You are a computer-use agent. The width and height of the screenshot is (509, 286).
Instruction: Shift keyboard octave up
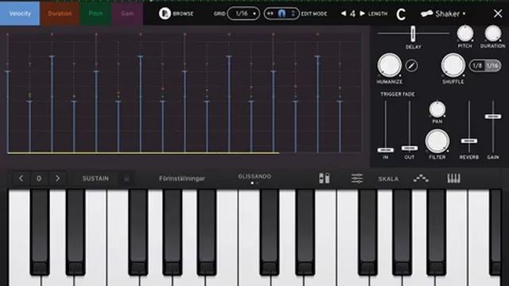[x=57, y=178]
